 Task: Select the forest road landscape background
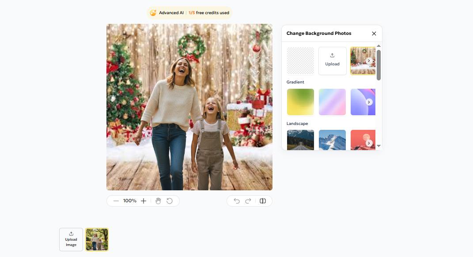[300, 140]
